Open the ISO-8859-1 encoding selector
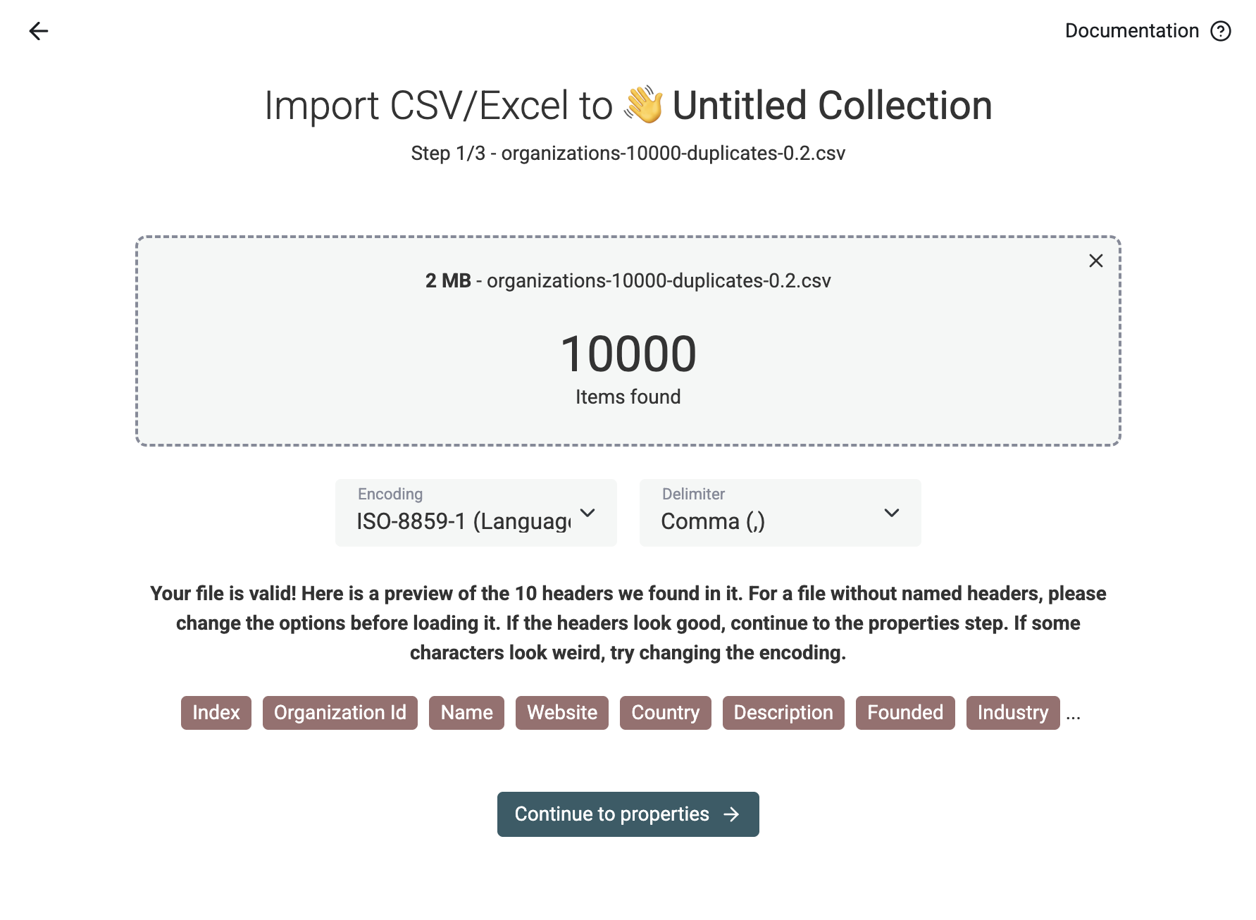The width and height of the screenshot is (1256, 920). (x=476, y=513)
